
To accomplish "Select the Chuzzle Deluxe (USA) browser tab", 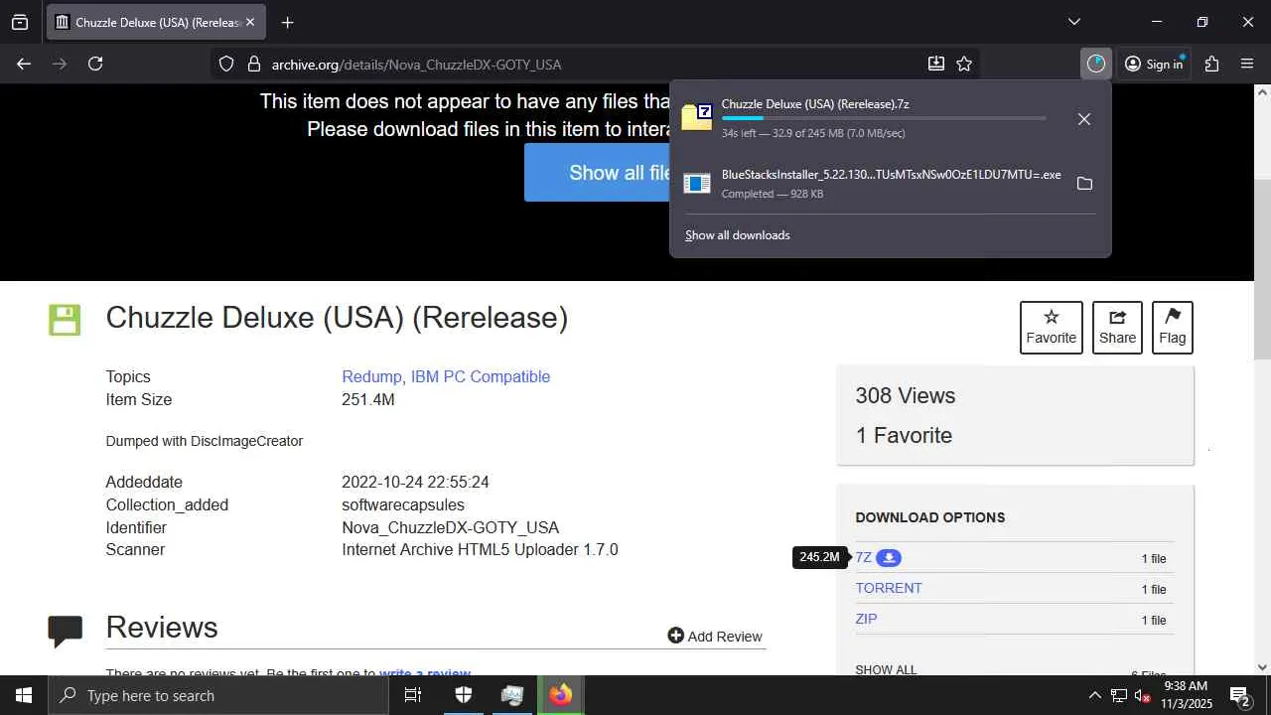I will [156, 22].
